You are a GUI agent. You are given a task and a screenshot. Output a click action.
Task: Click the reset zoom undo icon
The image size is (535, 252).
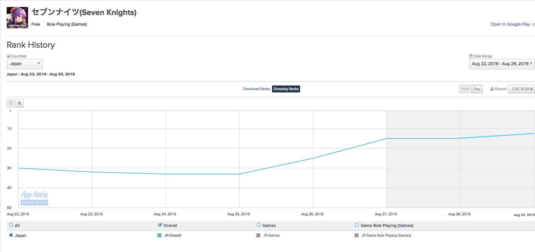coord(11,103)
